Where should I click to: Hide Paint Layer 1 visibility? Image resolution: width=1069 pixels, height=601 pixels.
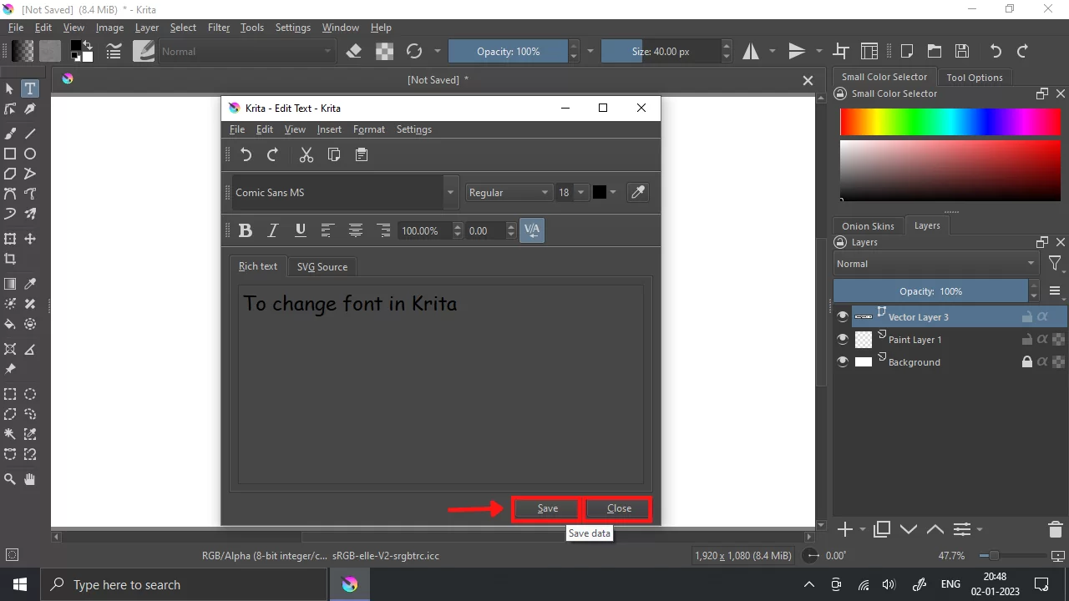[x=843, y=339]
